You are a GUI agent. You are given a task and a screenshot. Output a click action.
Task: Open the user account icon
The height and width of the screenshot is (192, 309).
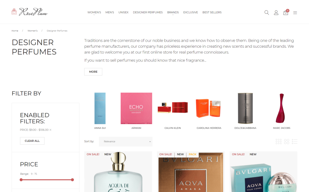(x=276, y=12)
